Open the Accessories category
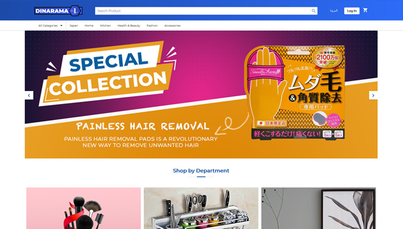 [x=172, y=26]
